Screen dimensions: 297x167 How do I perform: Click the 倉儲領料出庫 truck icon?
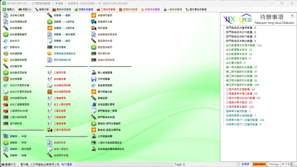(93, 21)
